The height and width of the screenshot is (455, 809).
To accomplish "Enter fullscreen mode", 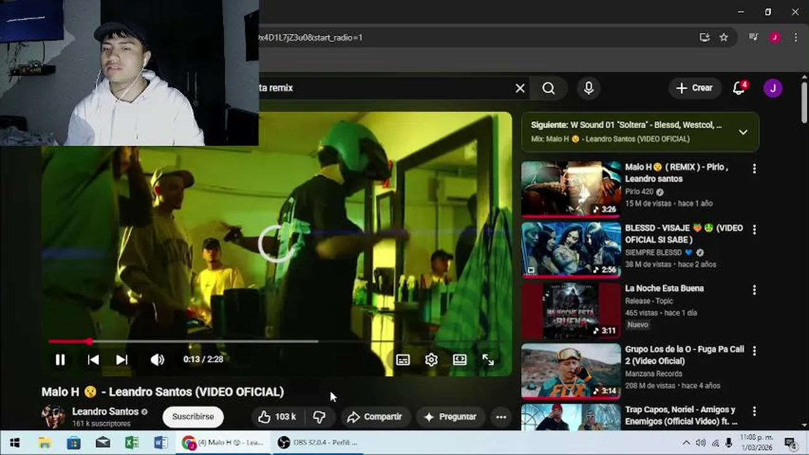I will (488, 360).
